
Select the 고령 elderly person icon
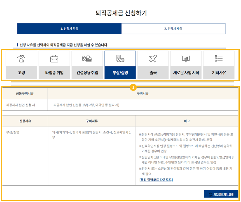tap(21, 58)
